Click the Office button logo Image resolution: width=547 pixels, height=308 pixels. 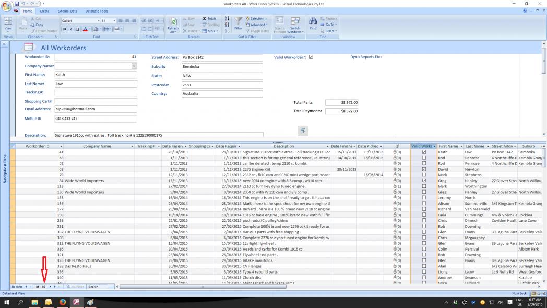point(7,6)
